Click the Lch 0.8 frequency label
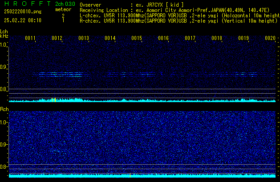Image resolution: width=280 pixels, height=182 pixels. 3,89
